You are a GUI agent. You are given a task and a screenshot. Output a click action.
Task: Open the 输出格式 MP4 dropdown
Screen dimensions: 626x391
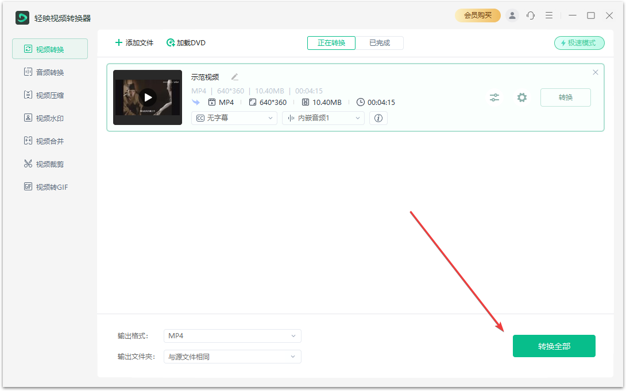pos(232,336)
